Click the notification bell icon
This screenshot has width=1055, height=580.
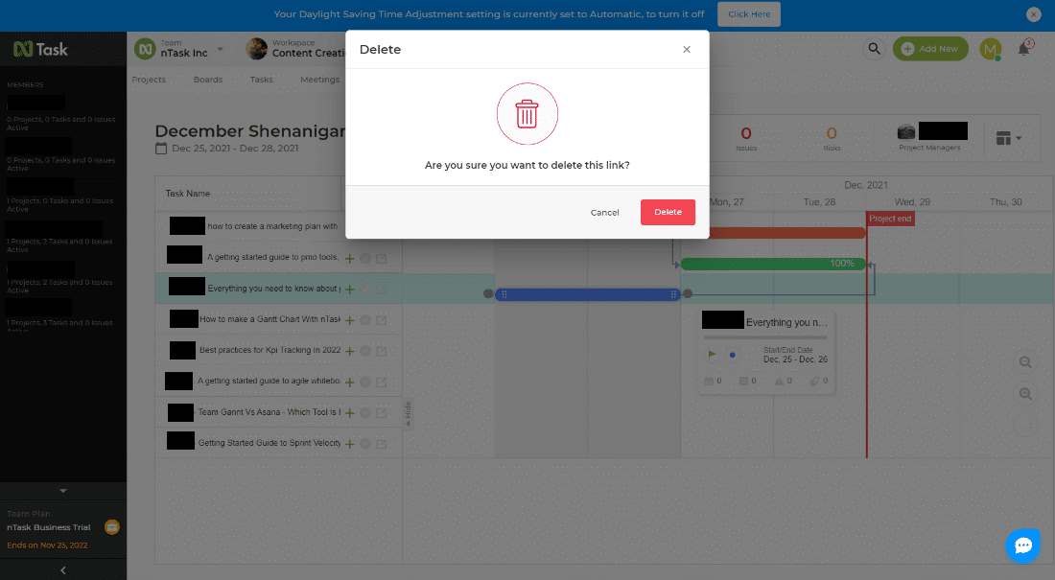[x=1024, y=48]
